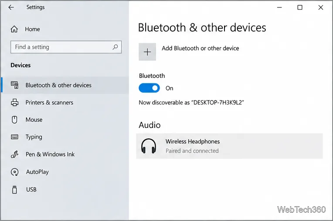The height and width of the screenshot is (221, 333).
Task: Click the On label beside Bluetooth switch
Action: [x=169, y=88]
